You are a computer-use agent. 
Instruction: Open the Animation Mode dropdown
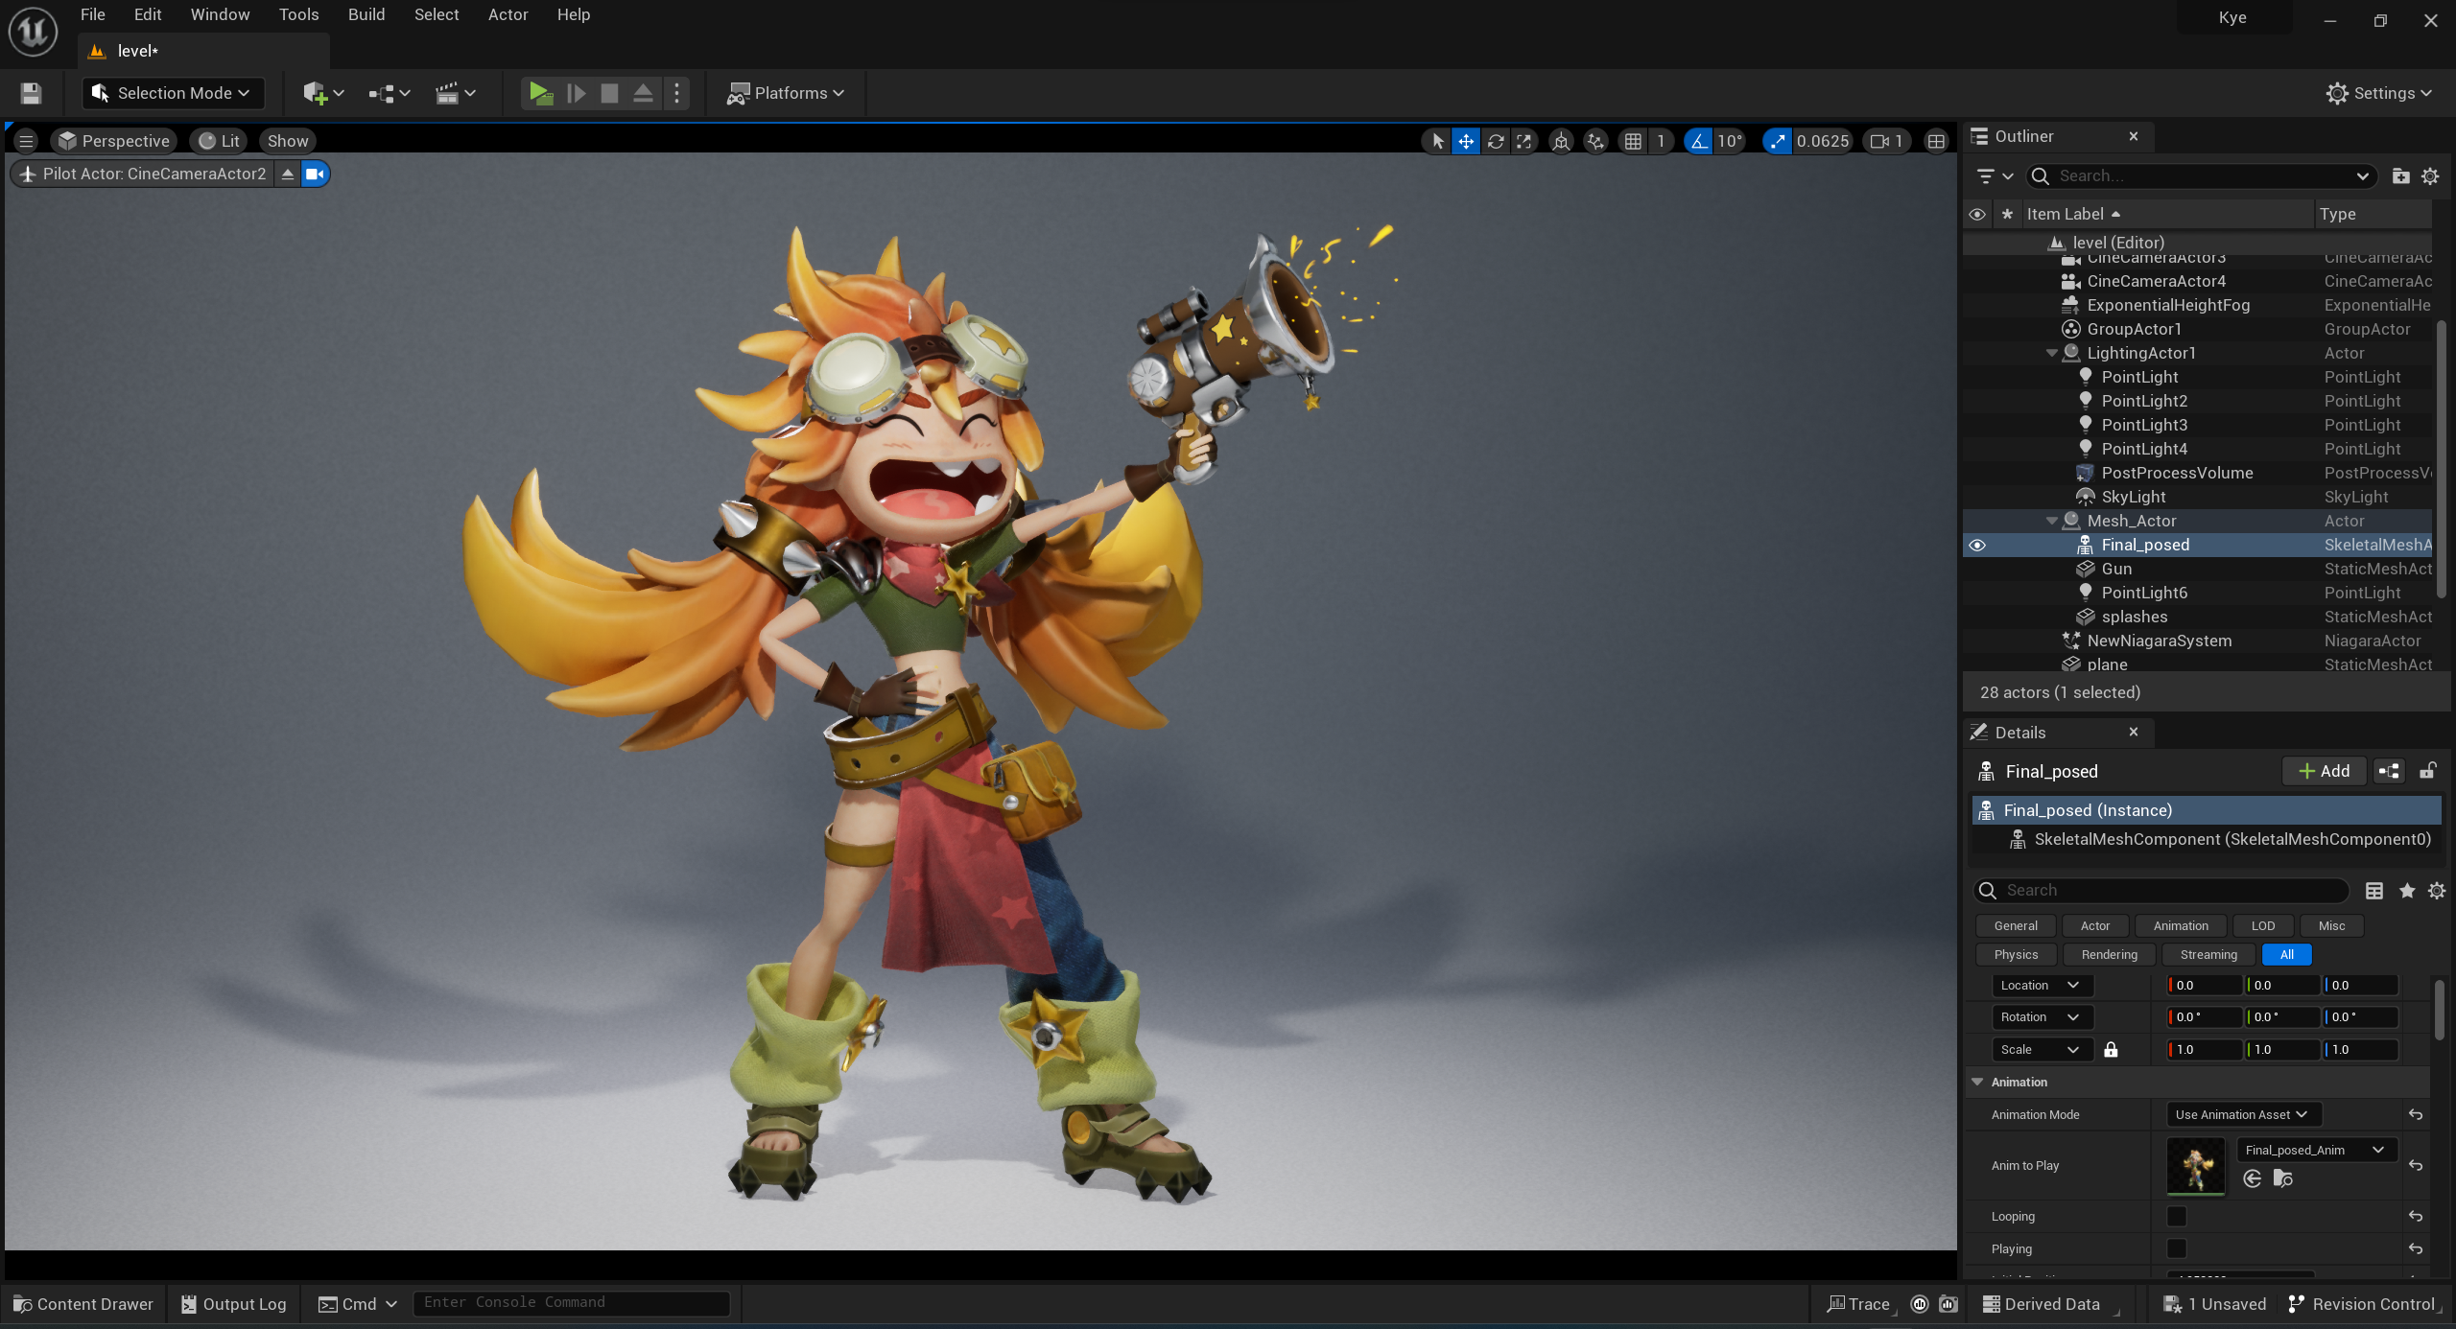tap(2241, 1114)
